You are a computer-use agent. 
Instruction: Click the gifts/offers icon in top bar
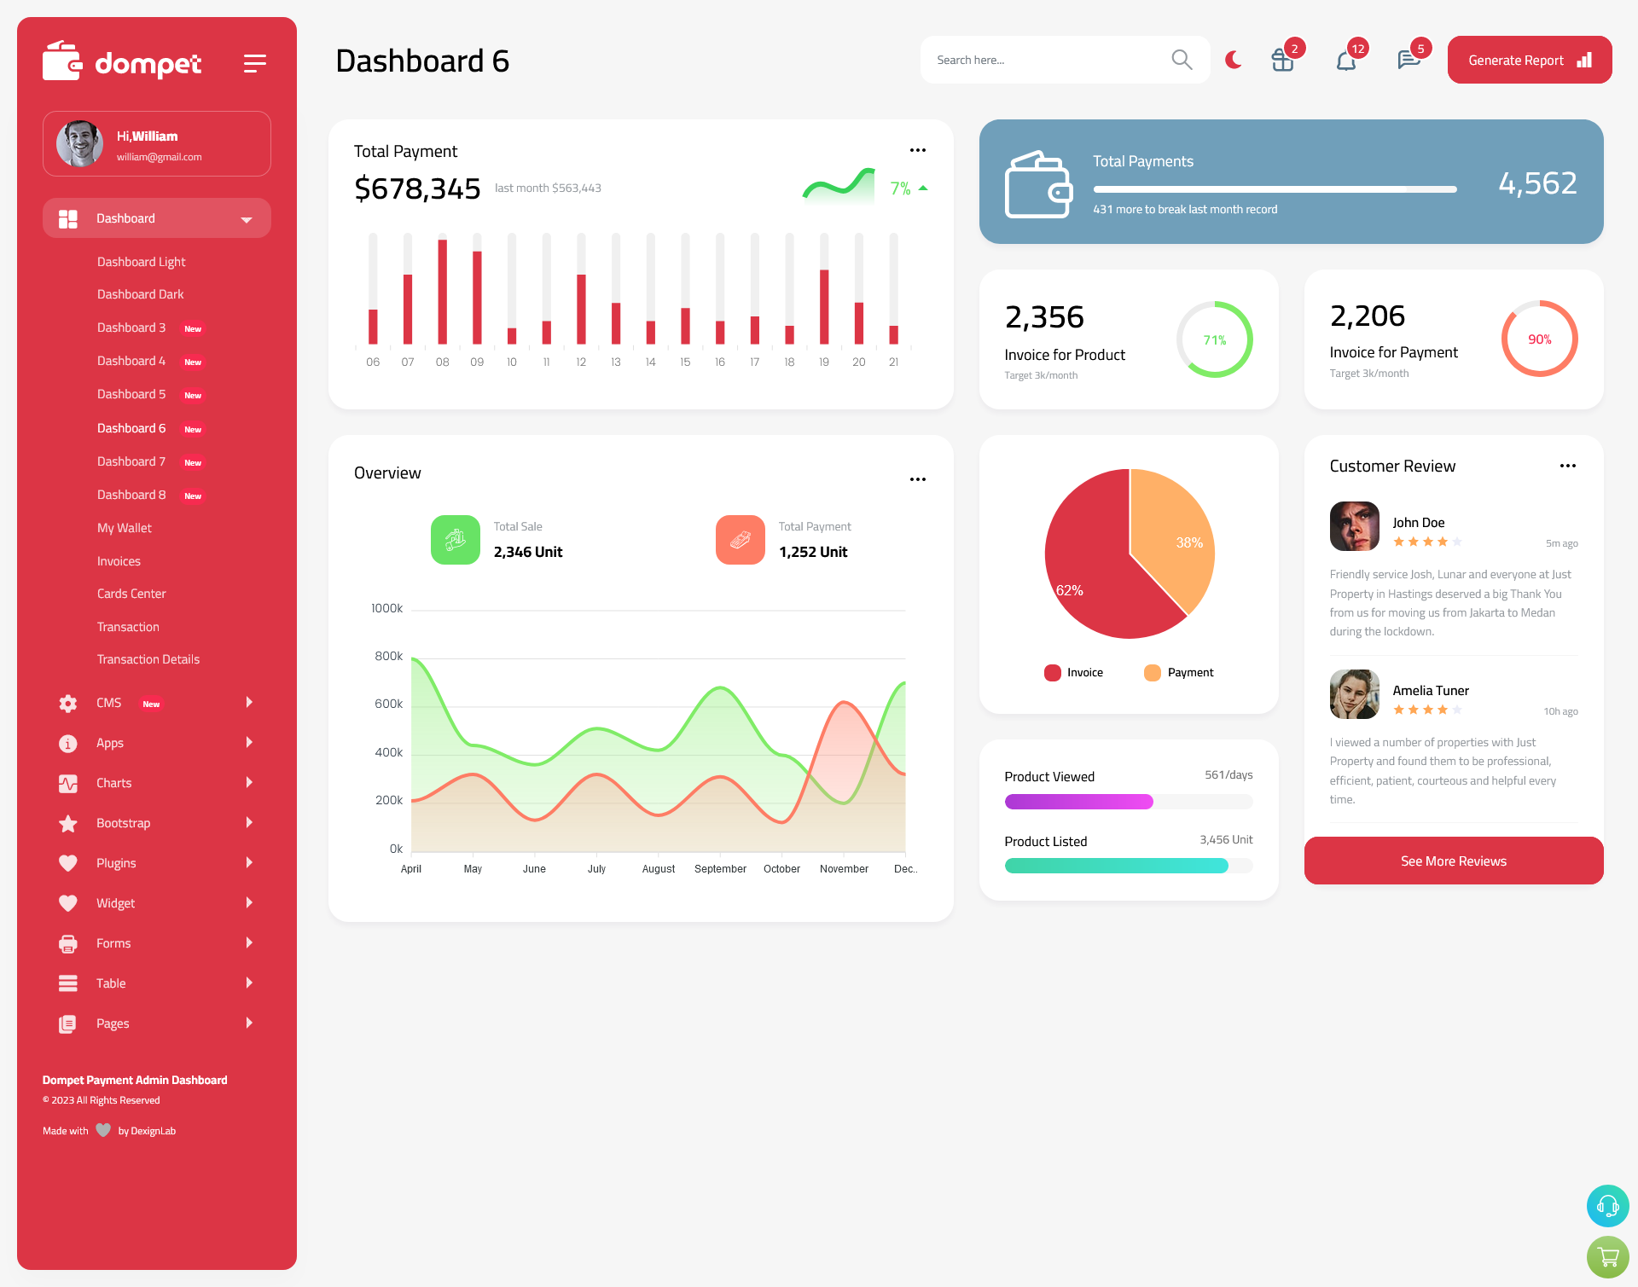point(1283,60)
